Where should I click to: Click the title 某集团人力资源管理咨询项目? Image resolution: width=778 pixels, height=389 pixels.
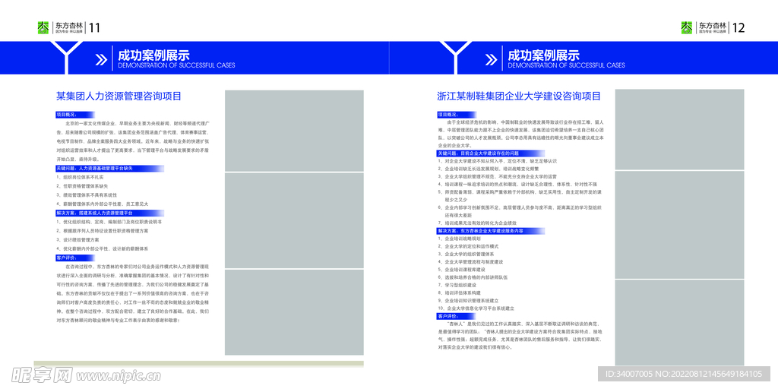119,96
